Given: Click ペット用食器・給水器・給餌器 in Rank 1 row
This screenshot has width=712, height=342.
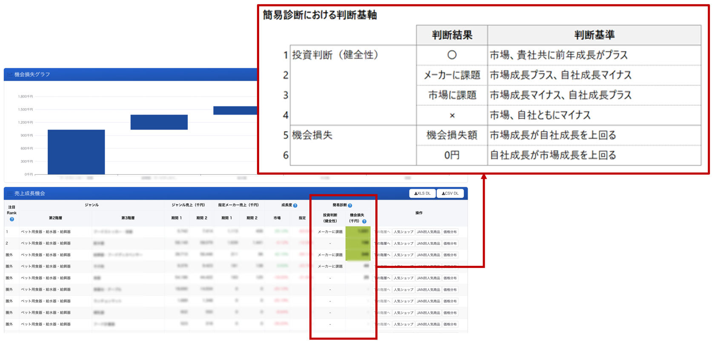Looking at the screenshot, I should pos(46,232).
